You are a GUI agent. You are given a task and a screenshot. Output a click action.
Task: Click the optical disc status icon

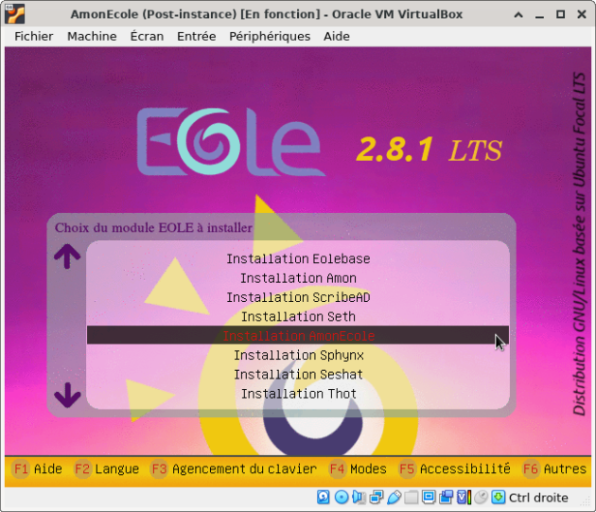[x=342, y=497]
